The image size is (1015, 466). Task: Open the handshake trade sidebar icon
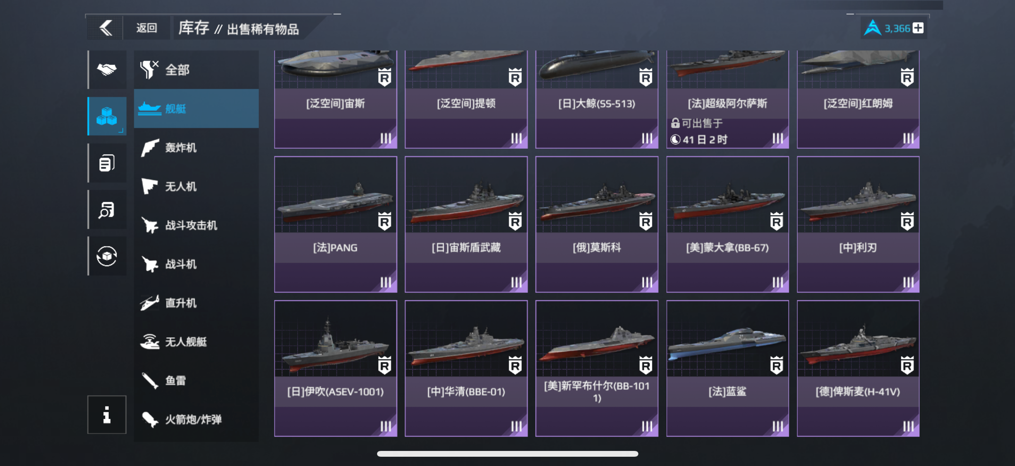(x=107, y=70)
